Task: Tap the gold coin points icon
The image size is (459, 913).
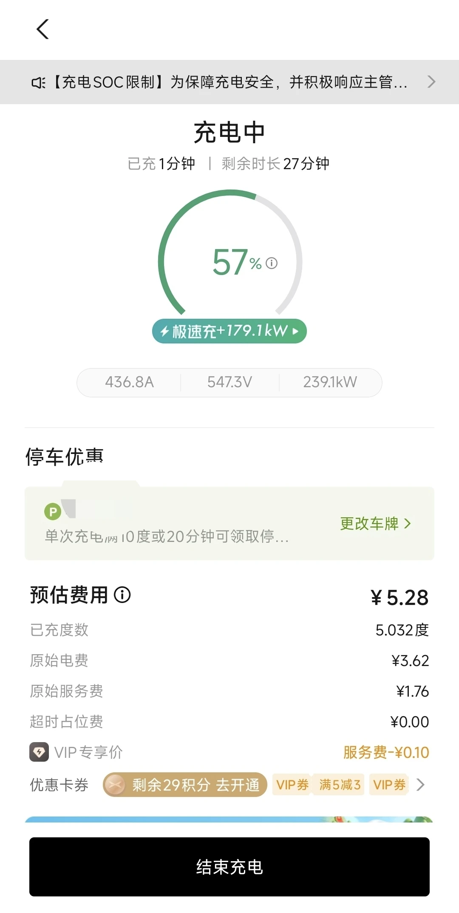Action: tap(114, 785)
